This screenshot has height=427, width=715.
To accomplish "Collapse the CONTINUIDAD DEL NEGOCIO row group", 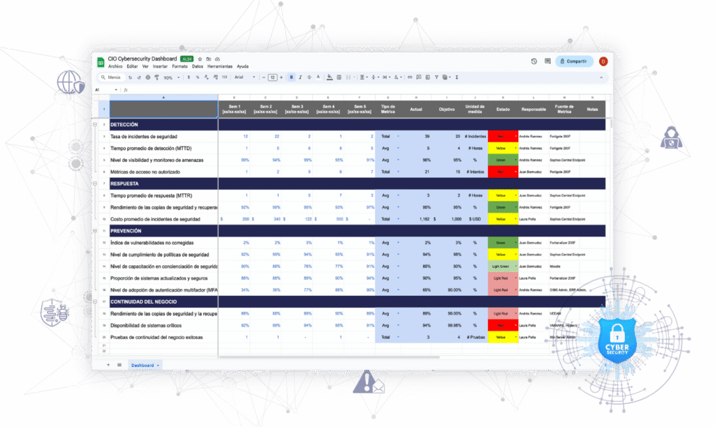I will pos(96,301).
